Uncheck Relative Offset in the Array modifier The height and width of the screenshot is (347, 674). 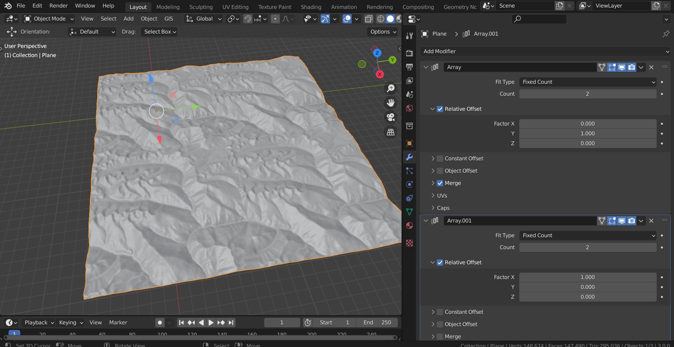pyautogui.click(x=440, y=109)
